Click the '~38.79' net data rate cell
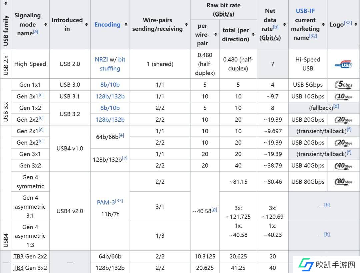The height and width of the screenshot is (273, 360). (x=273, y=166)
